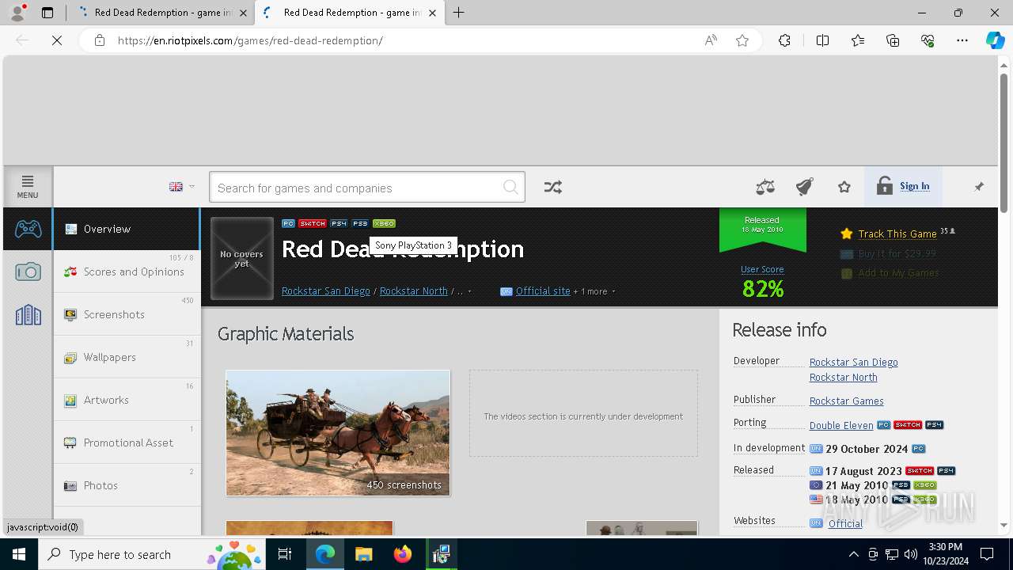Open Scores and Opinions section
This screenshot has width=1013, height=570.
[127, 272]
